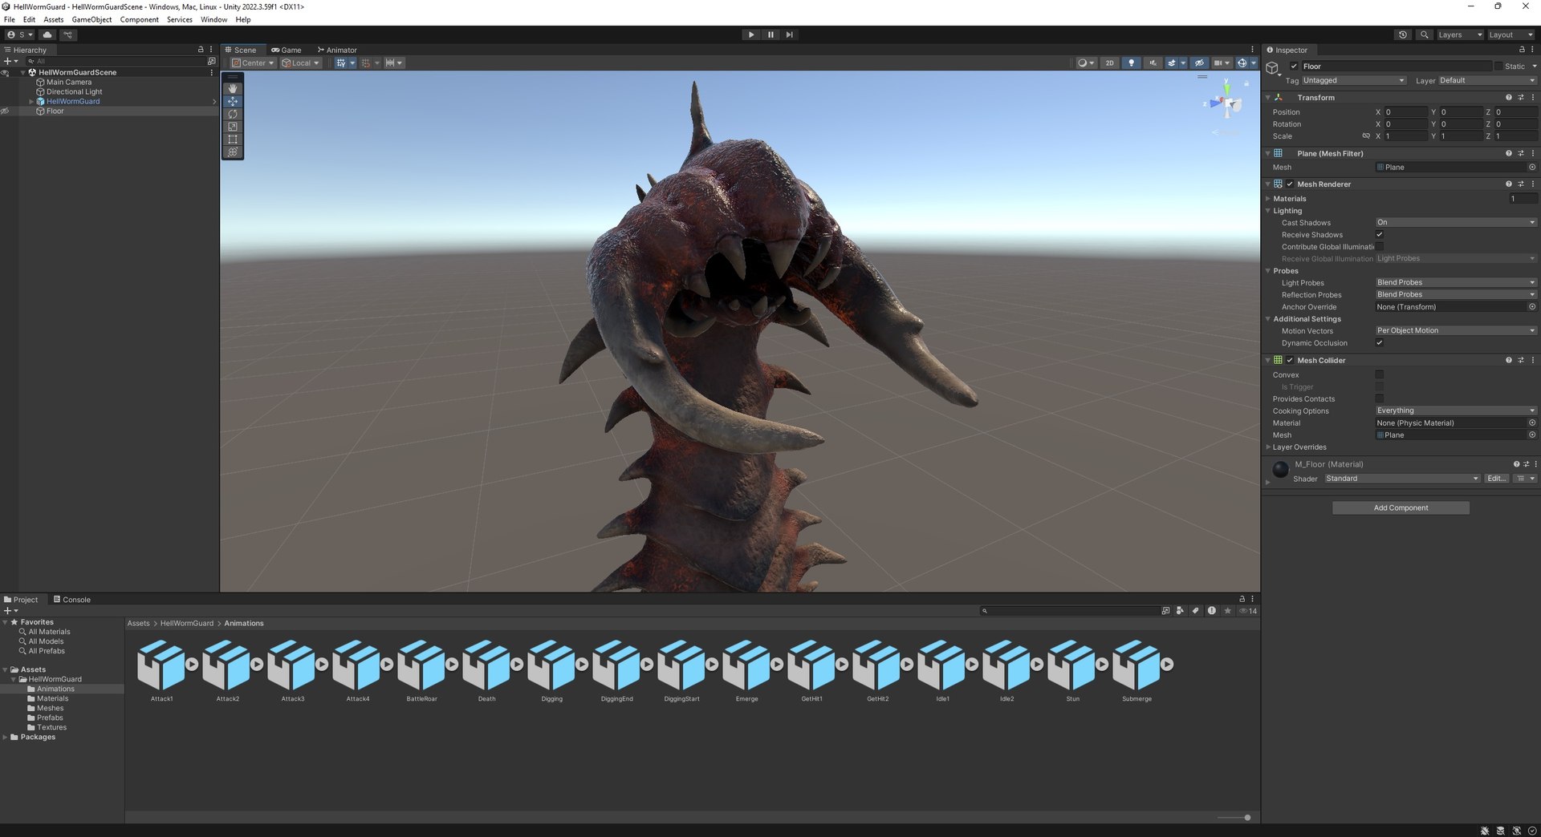This screenshot has height=837, width=1541.
Task: Select the Scale tool in Scene tools
Action: point(233,127)
